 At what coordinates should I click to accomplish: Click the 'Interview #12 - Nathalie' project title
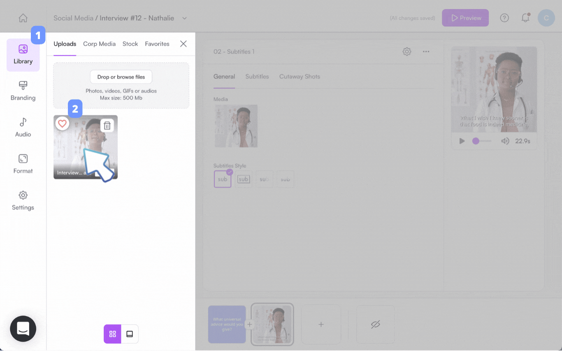point(137,18)
